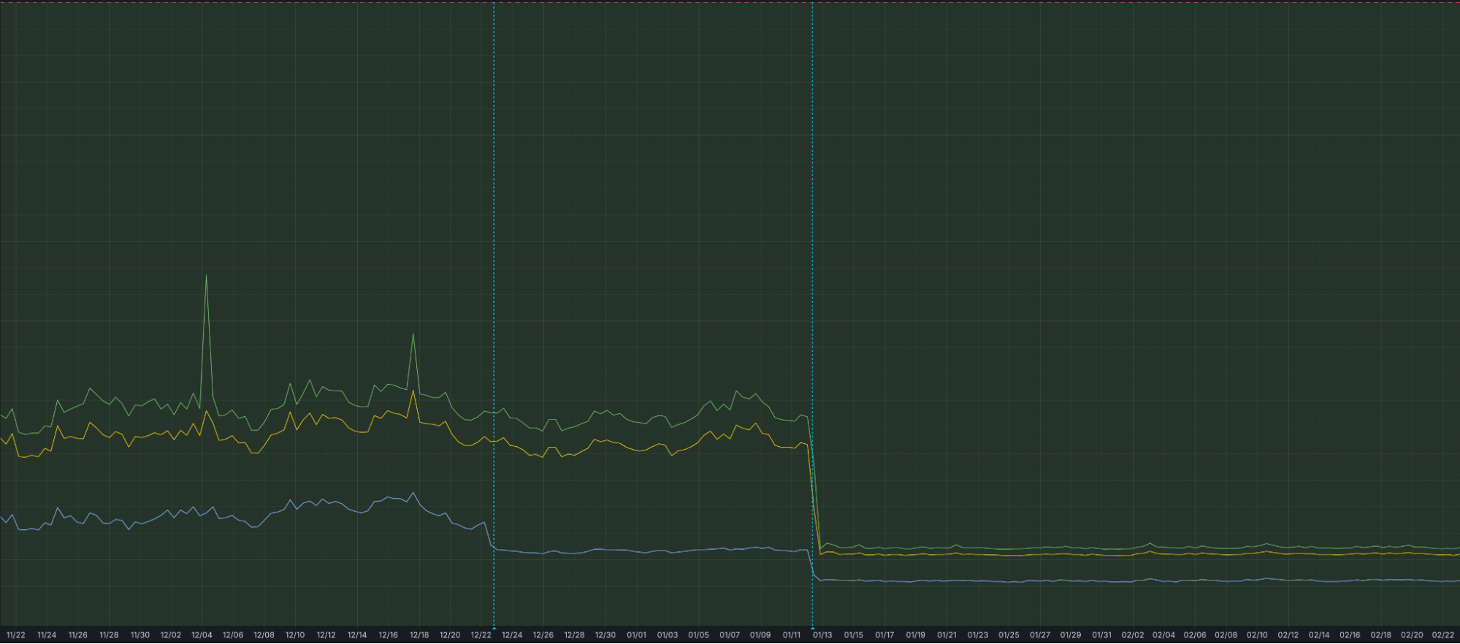Select the 02/10 date axis label

coord(1257,635)
